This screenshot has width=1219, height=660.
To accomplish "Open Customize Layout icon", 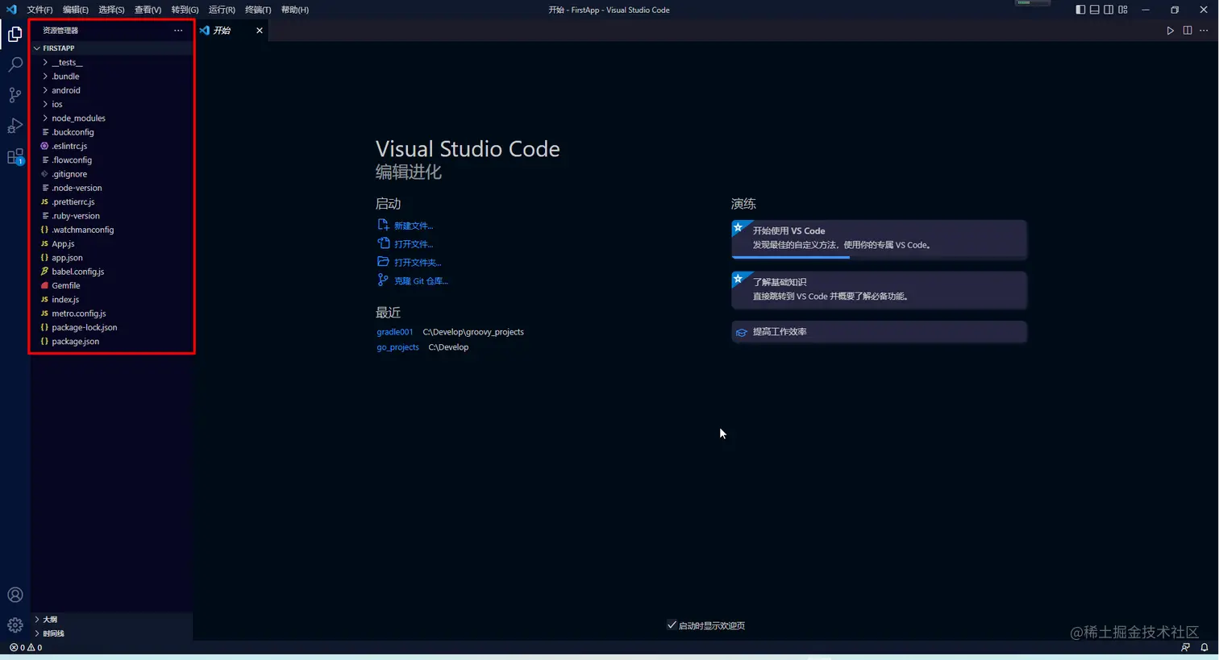I will [x=1123, y=10].
